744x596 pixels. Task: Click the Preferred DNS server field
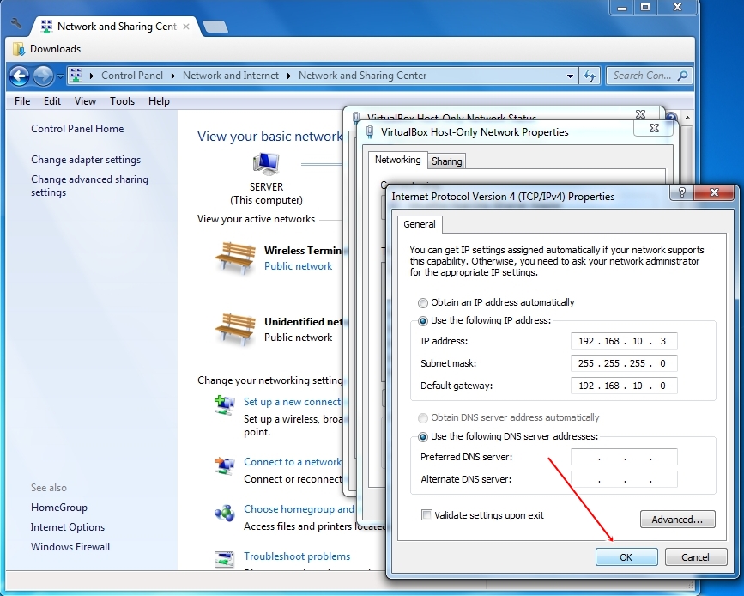pos(624,457)
